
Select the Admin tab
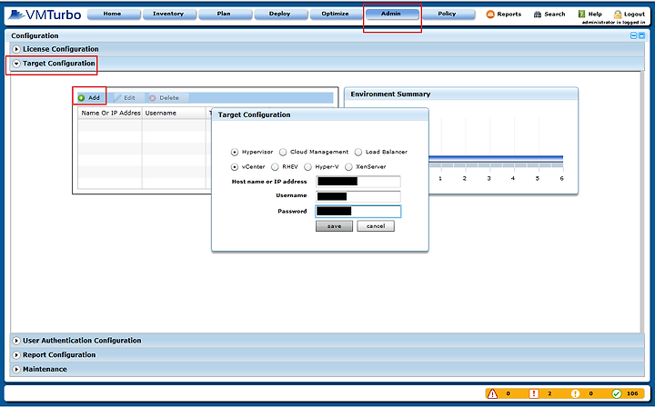(x=391, y=15)
